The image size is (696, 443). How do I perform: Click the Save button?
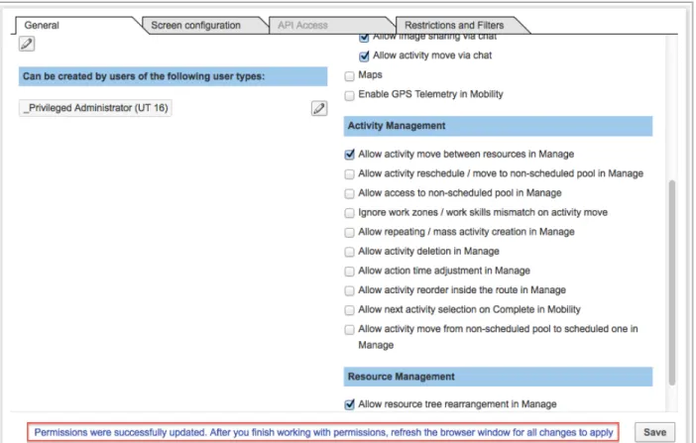point(654,432)
